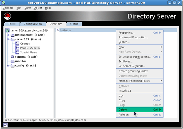183x129 pixels.
Task: Click the Red Hat logo icon
Action: [x=7, y=16]
